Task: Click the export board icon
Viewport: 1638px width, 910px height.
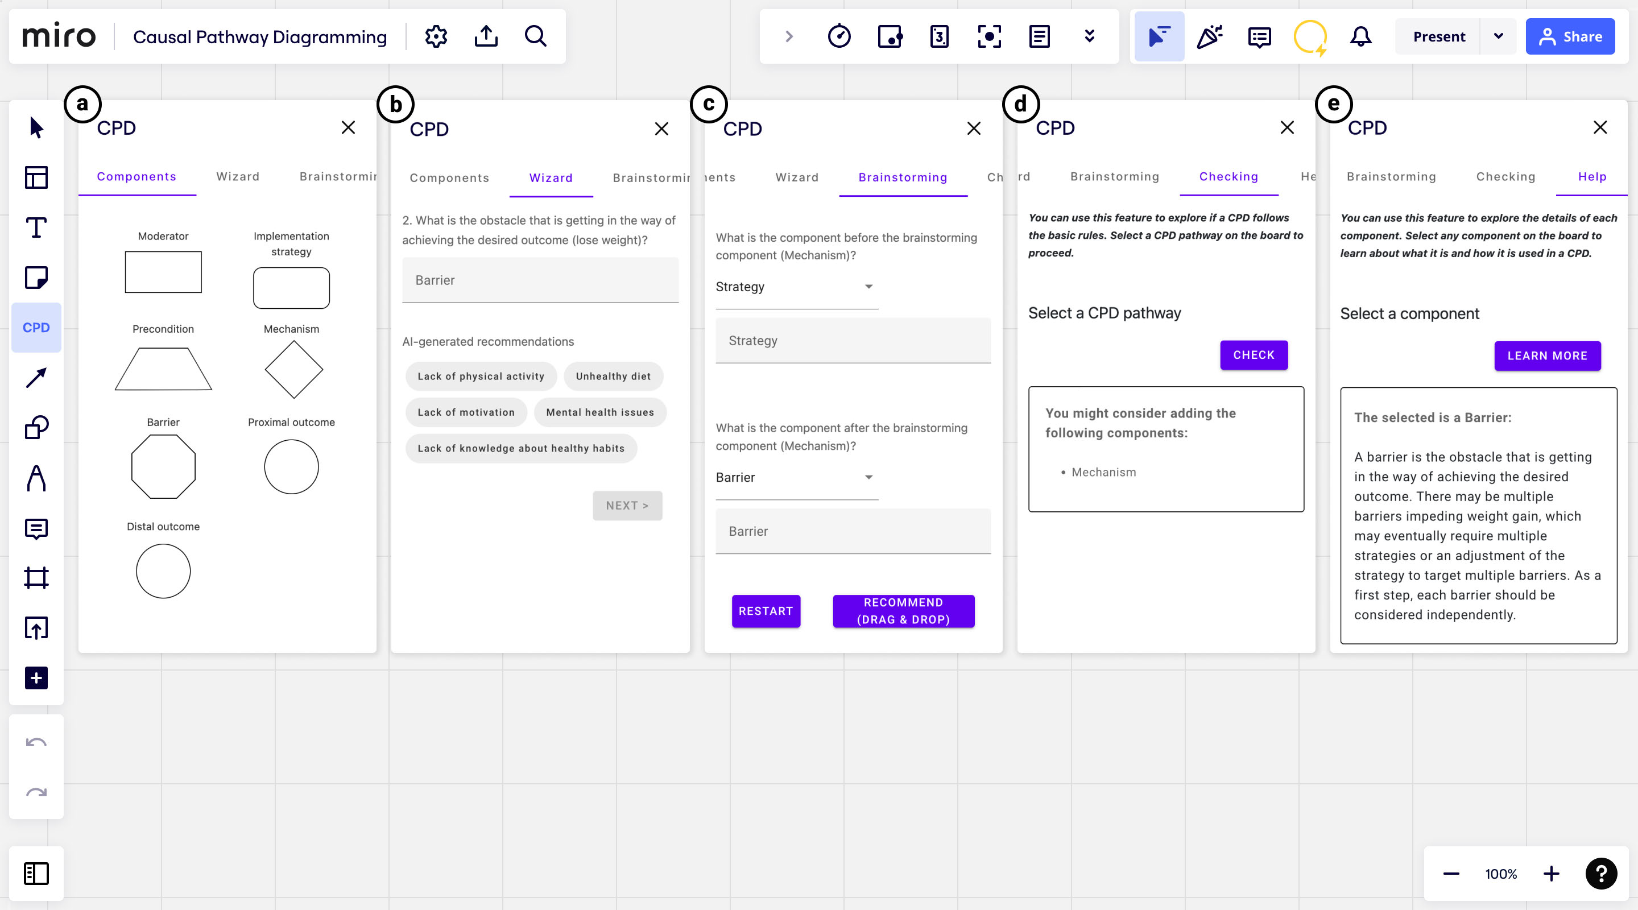Action: click(486, 36)
